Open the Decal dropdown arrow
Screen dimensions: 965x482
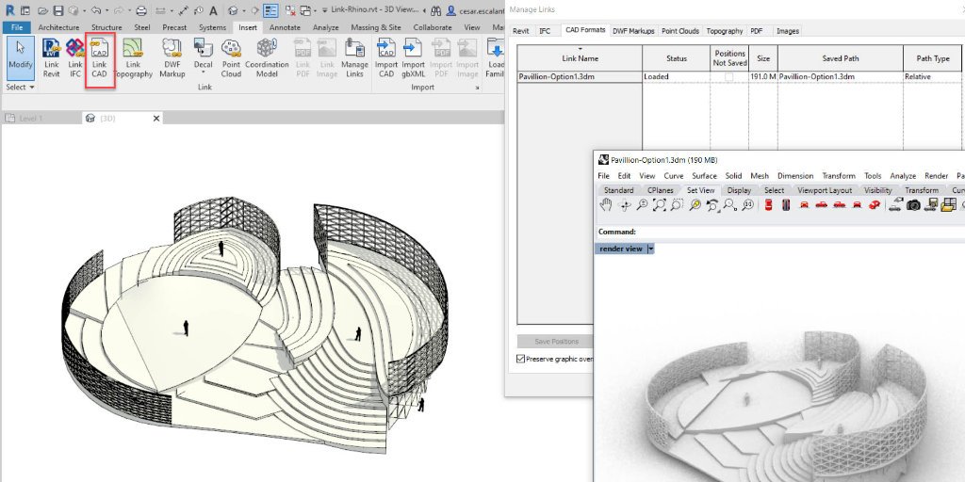pos(204,73)
